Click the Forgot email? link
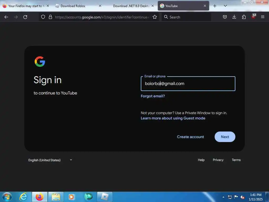 153,96
